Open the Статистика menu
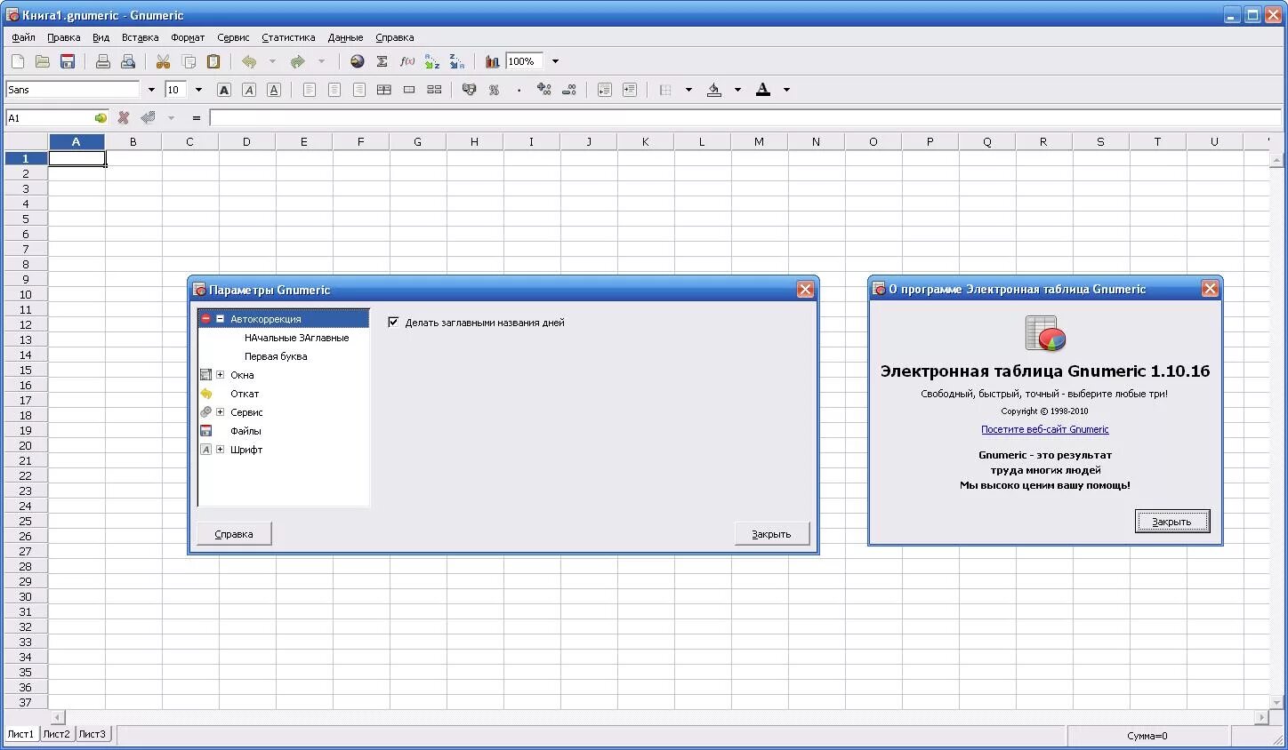 (x=288, y=37)
